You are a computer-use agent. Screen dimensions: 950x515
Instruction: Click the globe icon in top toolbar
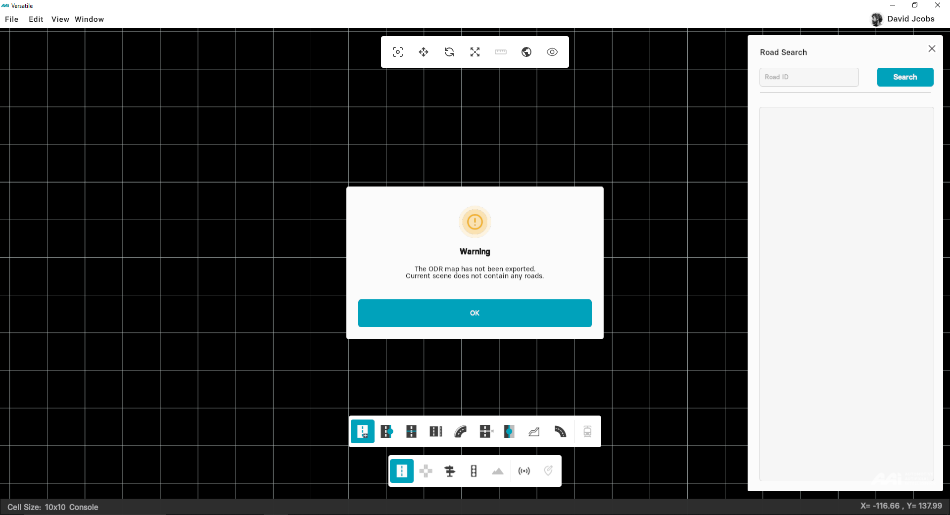coord(526,52)
